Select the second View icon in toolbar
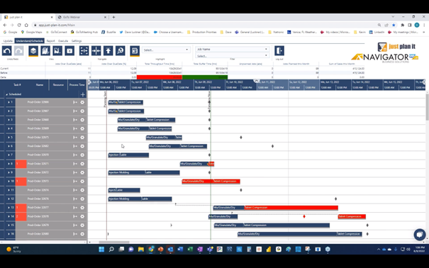Image resolution: width=429 pixels, height=268 pixels. click(45, 51)
